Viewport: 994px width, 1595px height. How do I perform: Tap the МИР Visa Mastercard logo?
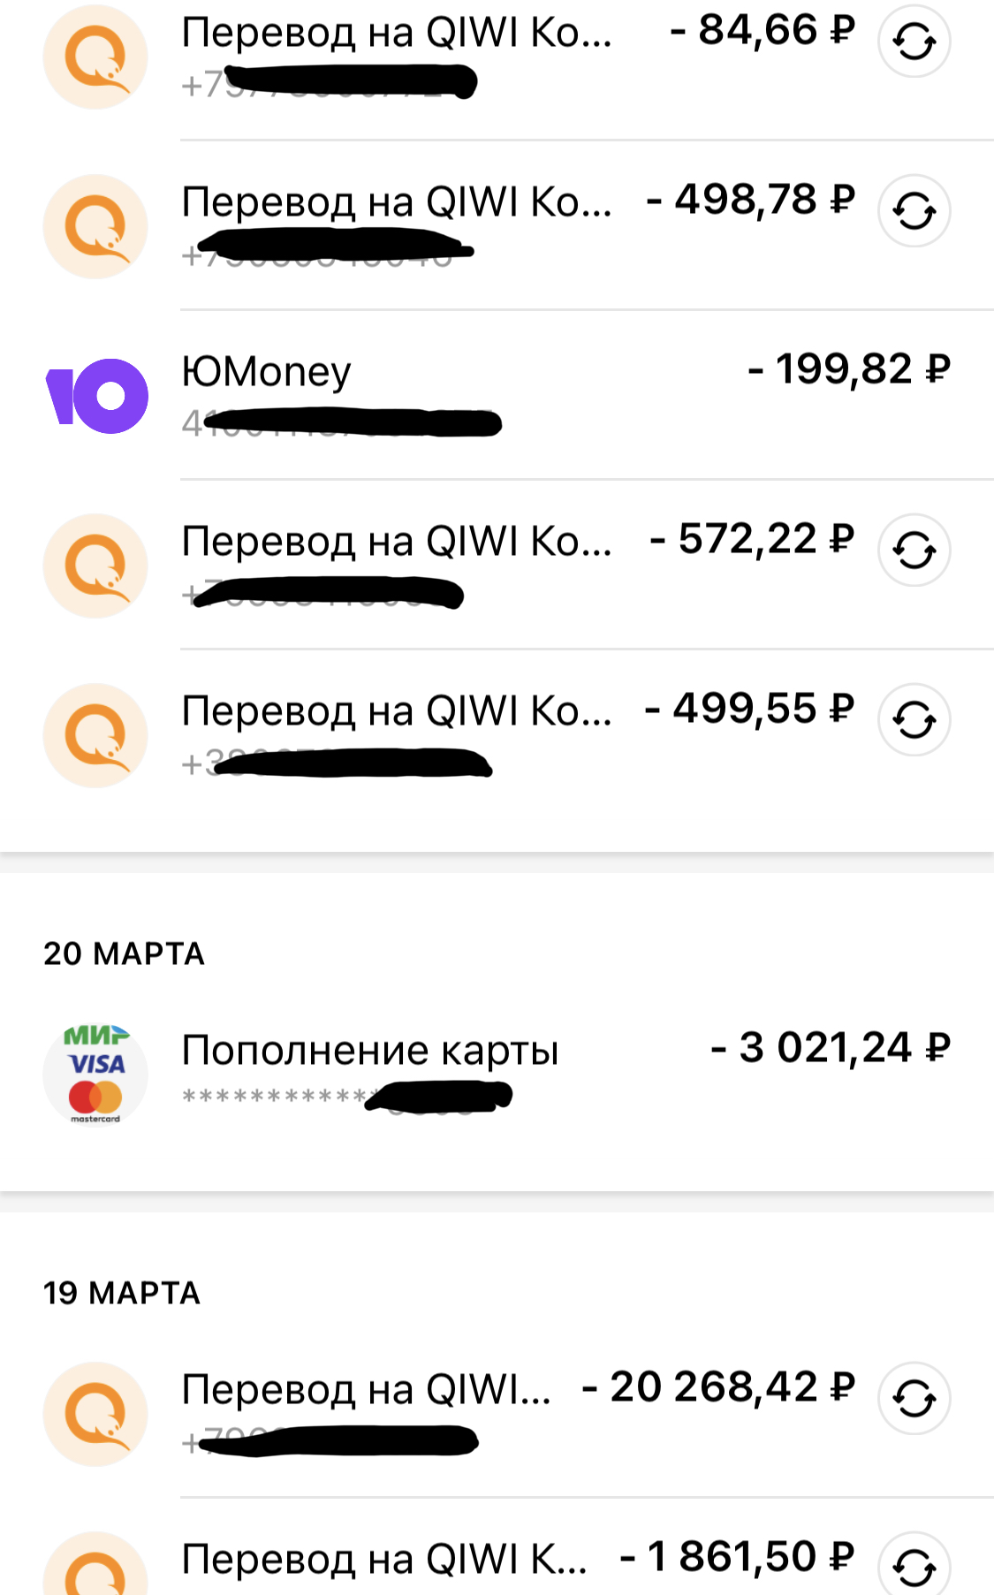(x=96, y=1075)
